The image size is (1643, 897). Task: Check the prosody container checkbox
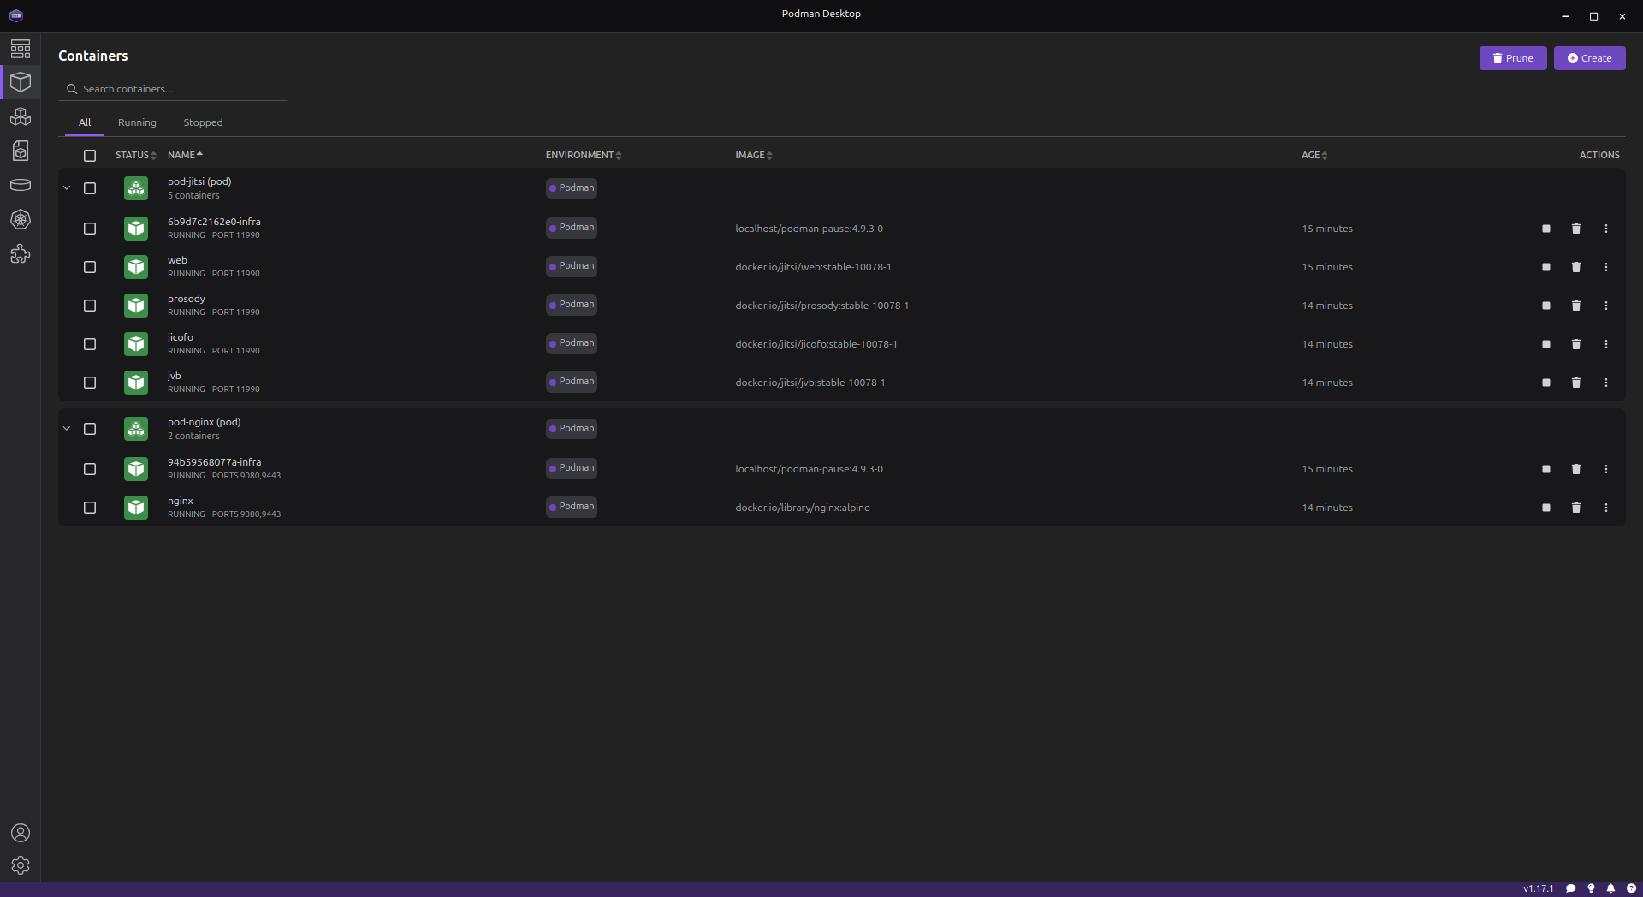90,306
